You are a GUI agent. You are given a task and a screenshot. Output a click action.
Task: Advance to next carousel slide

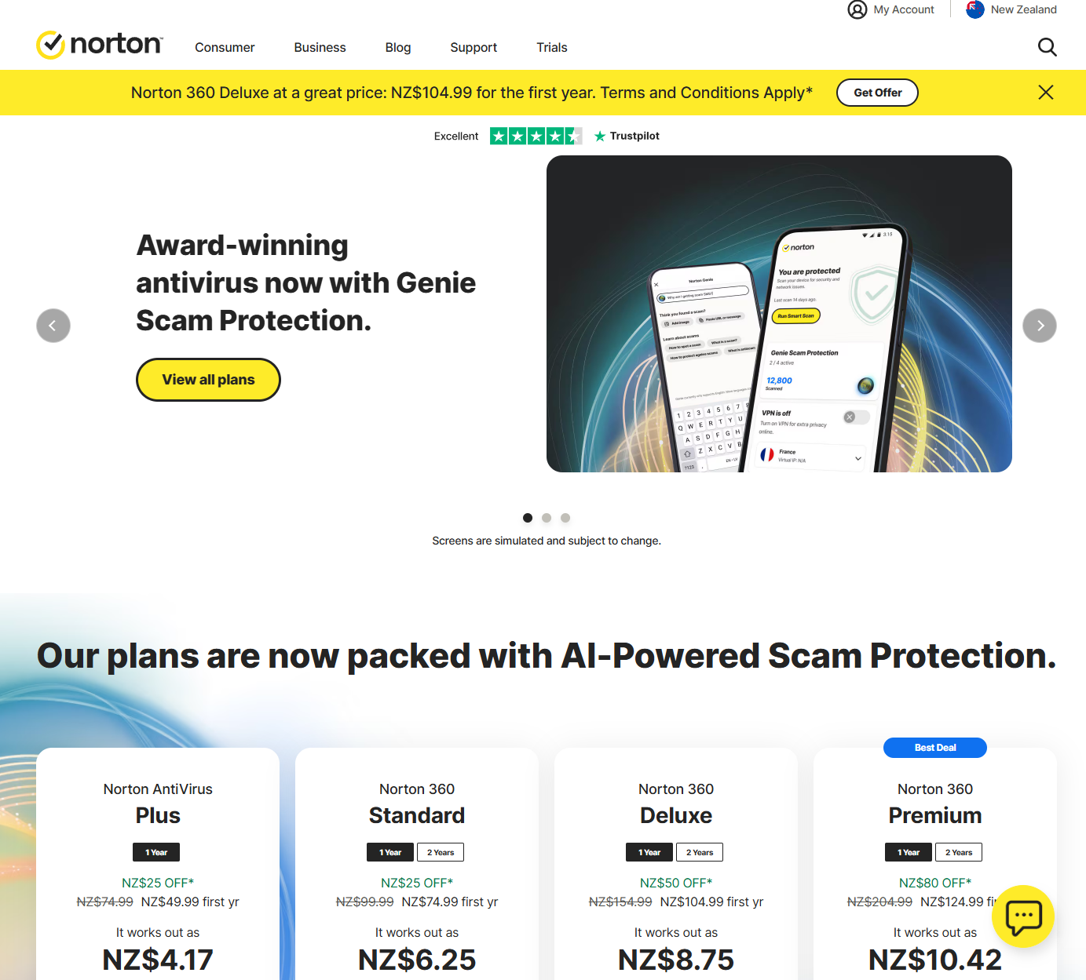pyautogui.click(x=1040, y=326)
